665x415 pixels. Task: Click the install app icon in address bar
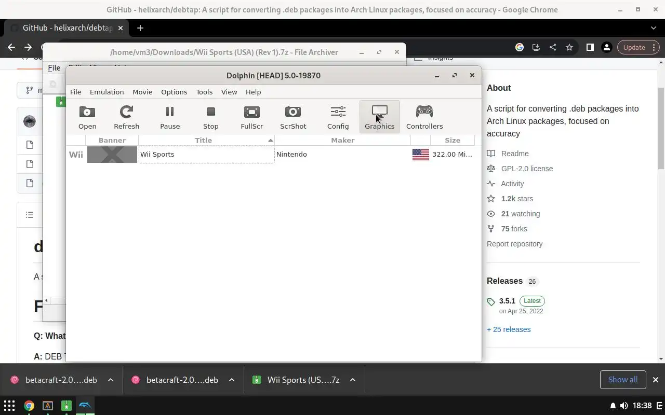click(536, 47)
